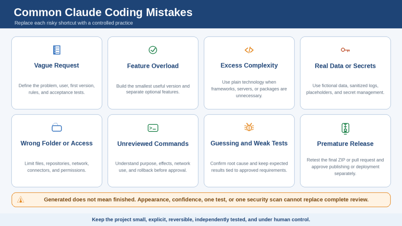Viewport: 402px width, 226px height.
Task: Click the folder icon above Wrong Folder
Action: [x=57, y=128]
